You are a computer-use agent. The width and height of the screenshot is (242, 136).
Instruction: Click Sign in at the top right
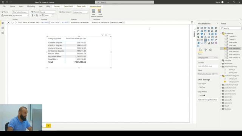click(218, 2)
